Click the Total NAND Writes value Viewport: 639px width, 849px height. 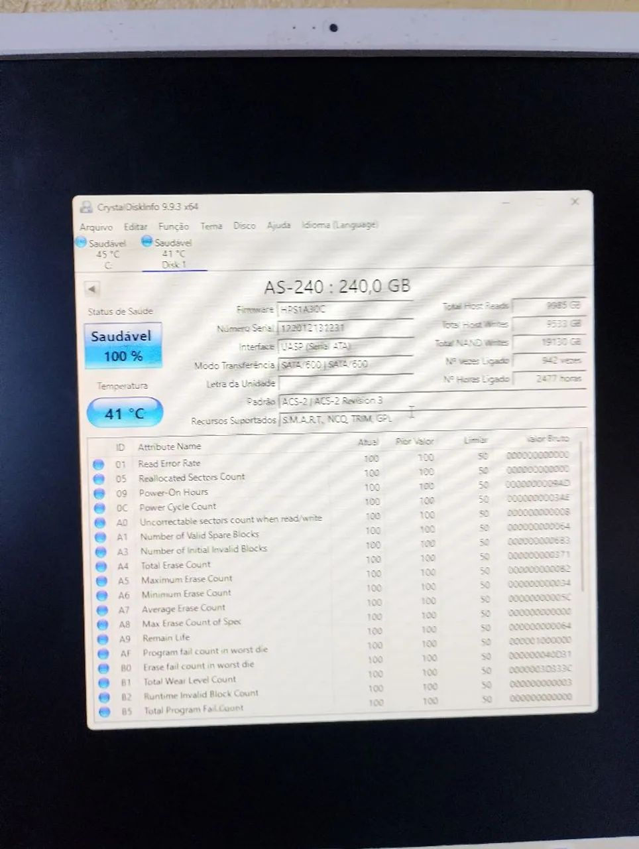[x=550, y=342]
